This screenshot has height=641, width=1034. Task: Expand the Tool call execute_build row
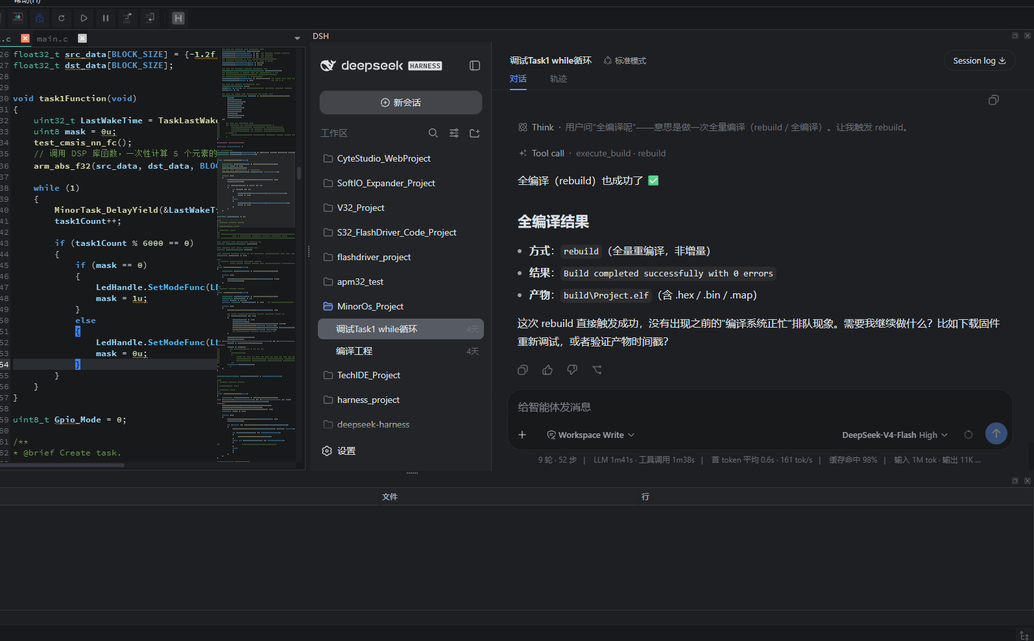tap(592, 153)
